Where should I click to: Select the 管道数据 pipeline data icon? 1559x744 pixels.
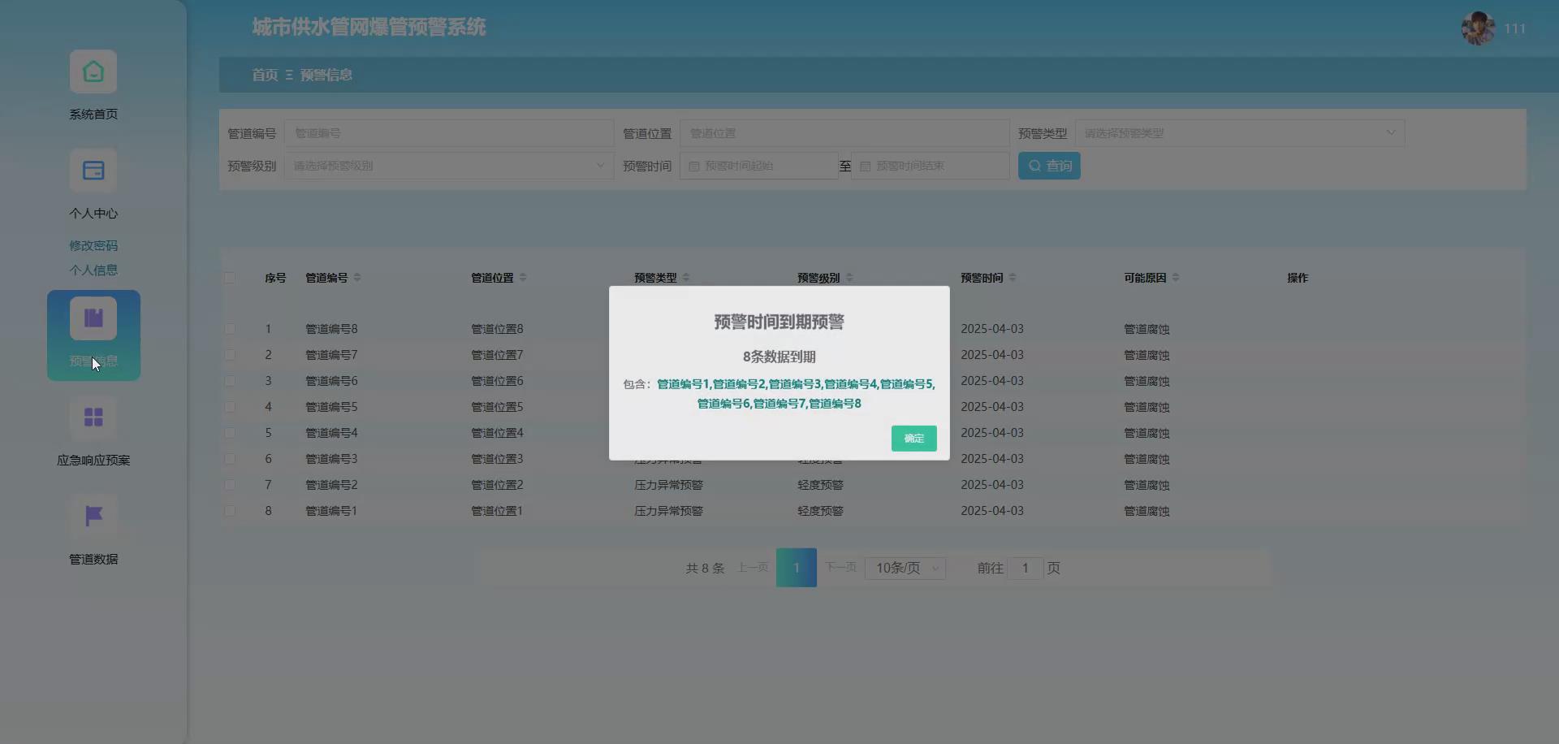[93, 517]
